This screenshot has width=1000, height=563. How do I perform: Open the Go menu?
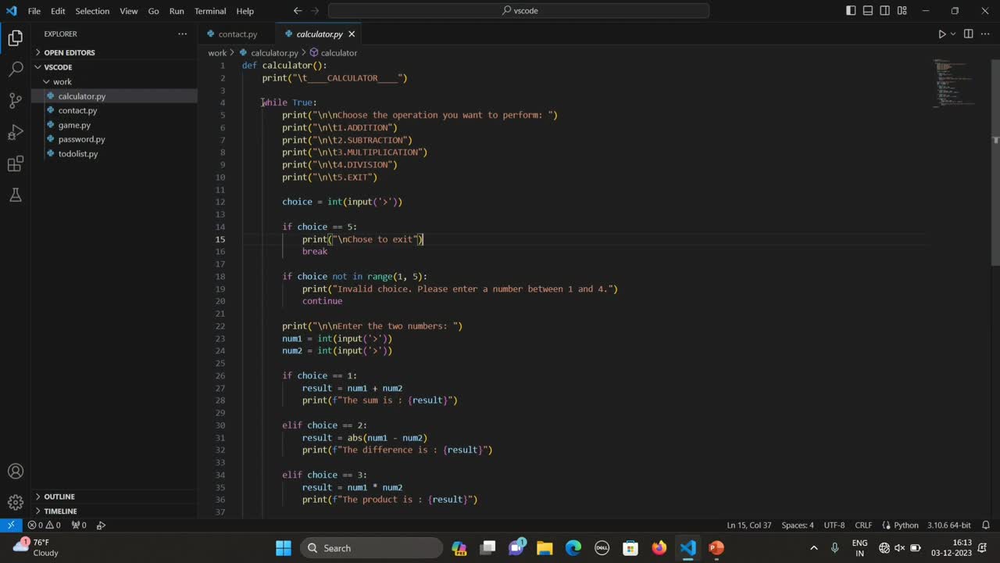[153, 11]
